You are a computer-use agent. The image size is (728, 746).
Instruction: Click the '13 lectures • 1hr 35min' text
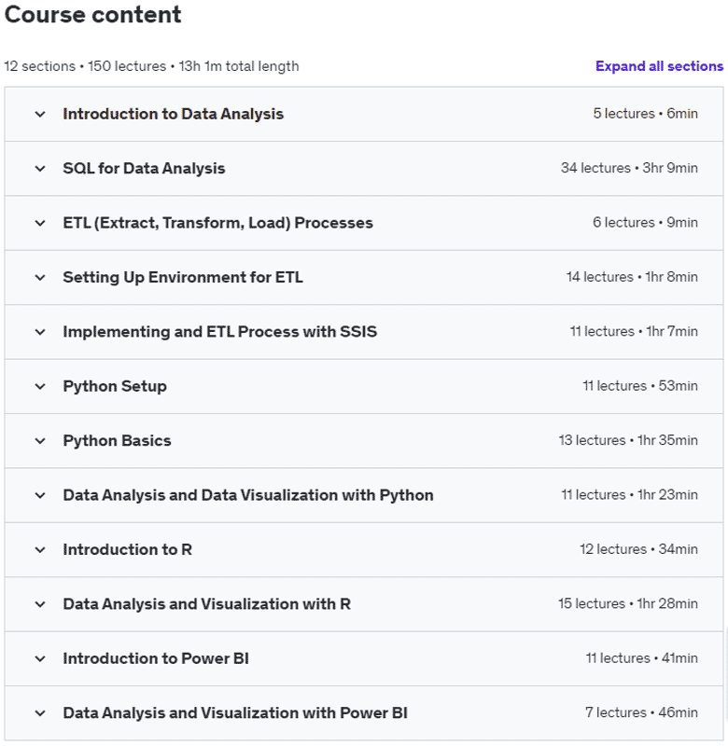pos(628,440)
